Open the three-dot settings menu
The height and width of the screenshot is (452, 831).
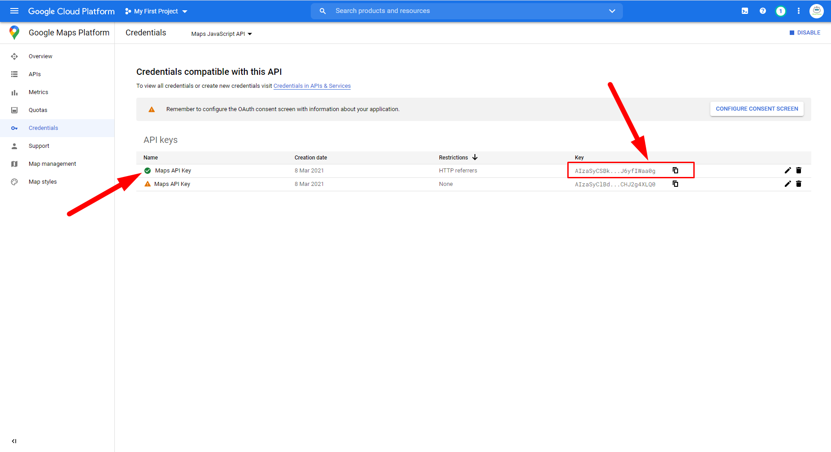[x=799, y=11]
